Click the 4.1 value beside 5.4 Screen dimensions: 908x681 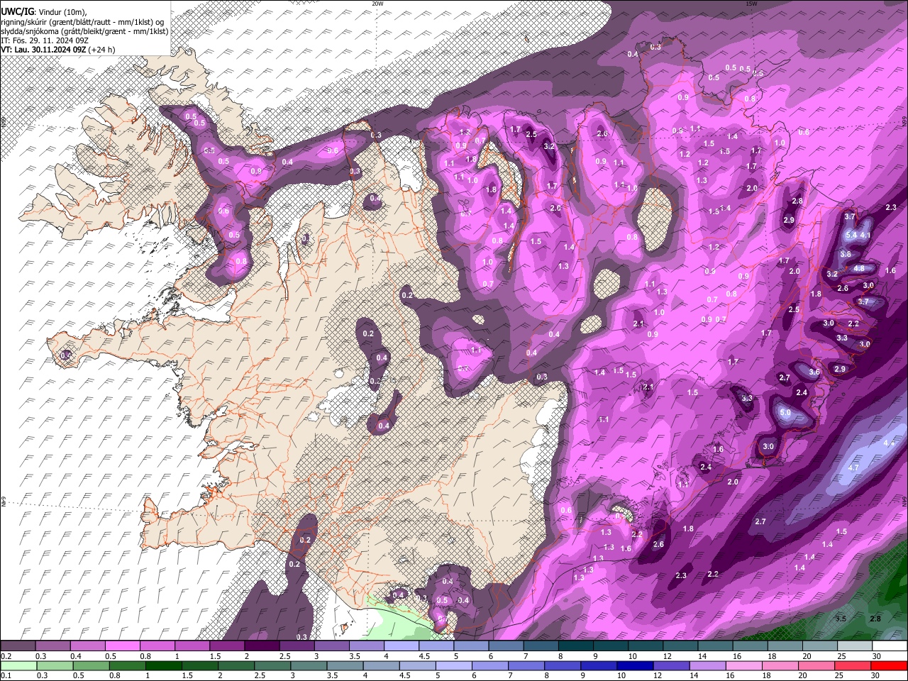(x=865, y=235)
